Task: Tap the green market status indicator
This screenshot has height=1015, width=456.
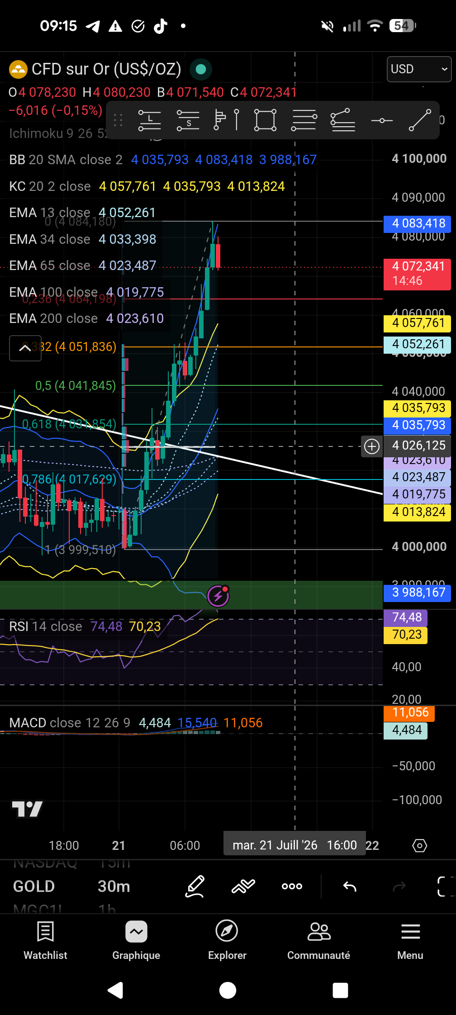Action: point(201,69)
